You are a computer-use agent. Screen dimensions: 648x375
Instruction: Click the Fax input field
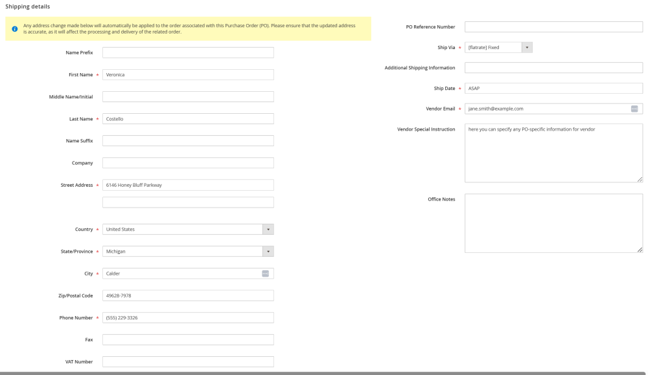pyautogui.click(x=188, y=339)
